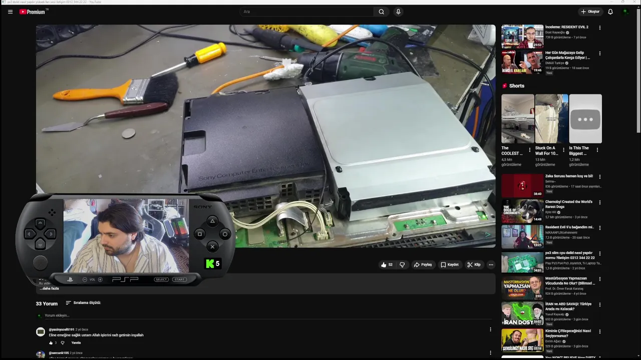The height and width of the screenshot is (360, 641).
Task: Click the 'Dost Kayaoğlu' channel name
Action: [555, 32]
